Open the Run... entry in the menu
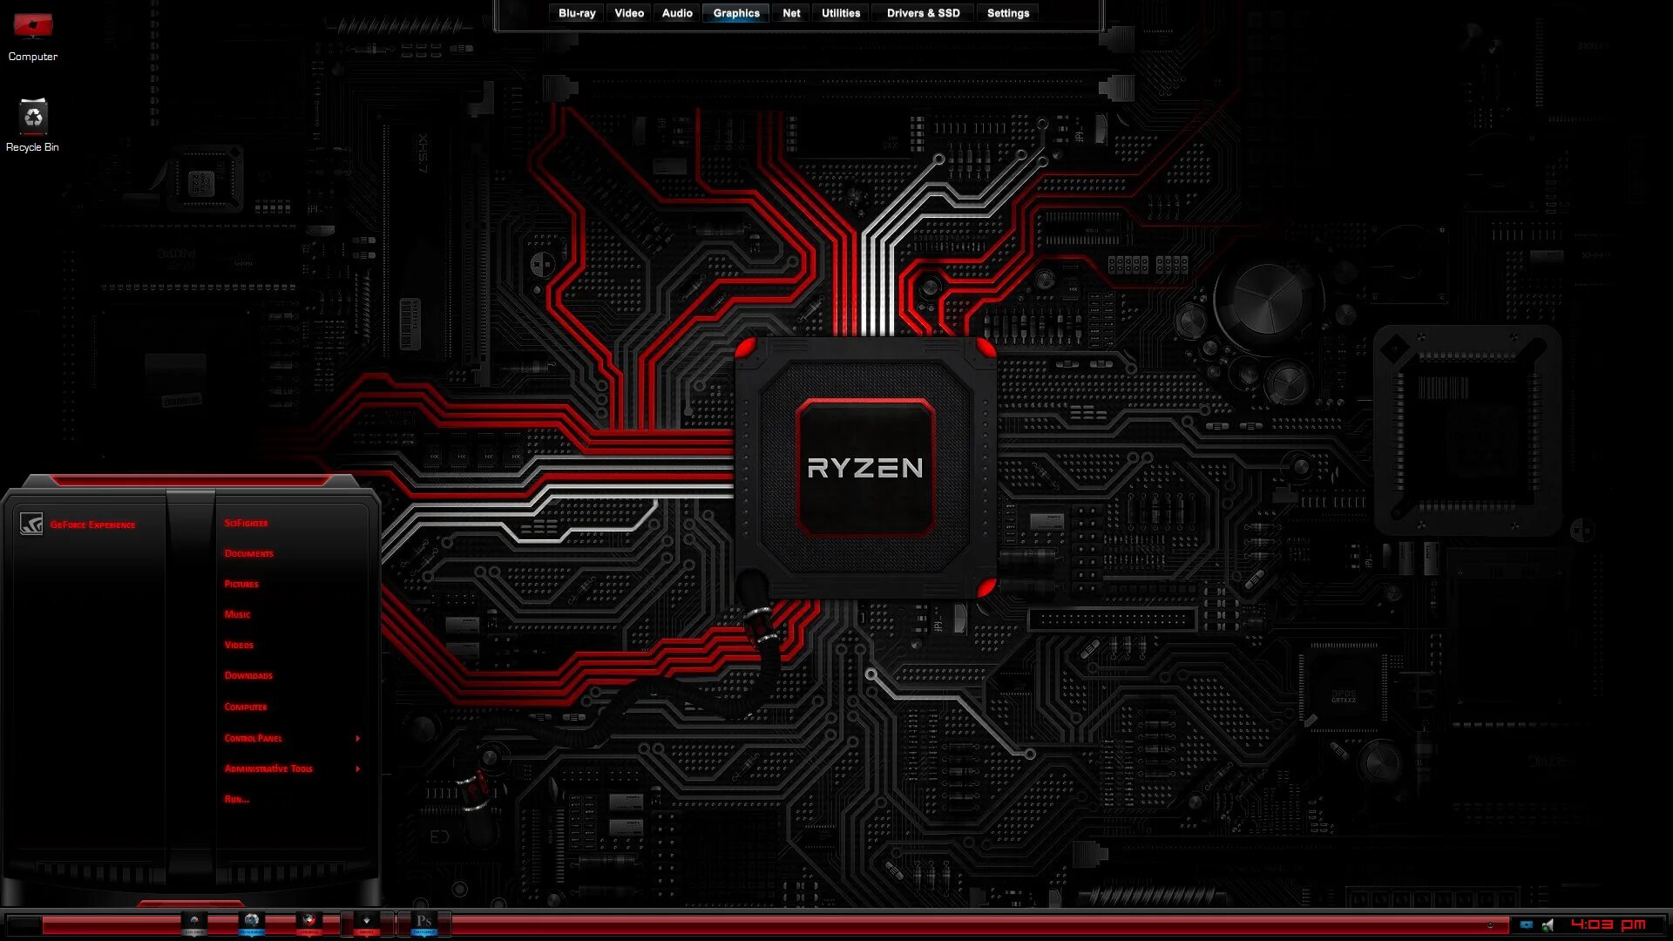Image resolution: width=1673 pixels, height=941 pixels. pos(235,799)
